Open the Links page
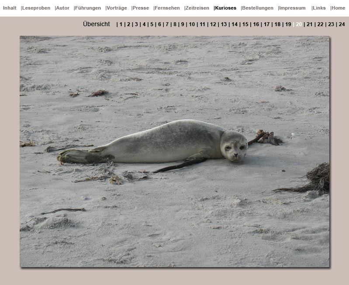The image size is (349, 285). tap(319, 8)
